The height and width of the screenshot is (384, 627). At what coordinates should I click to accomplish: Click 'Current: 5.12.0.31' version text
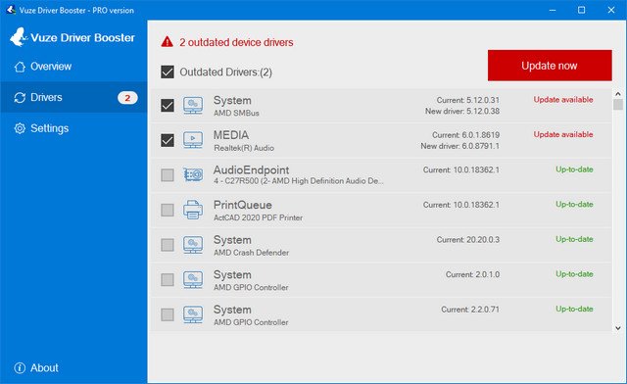pyautogui.click(x=468, y=100)
